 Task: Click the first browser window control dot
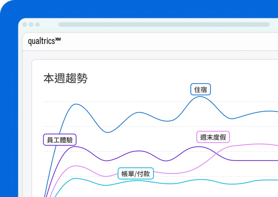[x=25, y=24]
